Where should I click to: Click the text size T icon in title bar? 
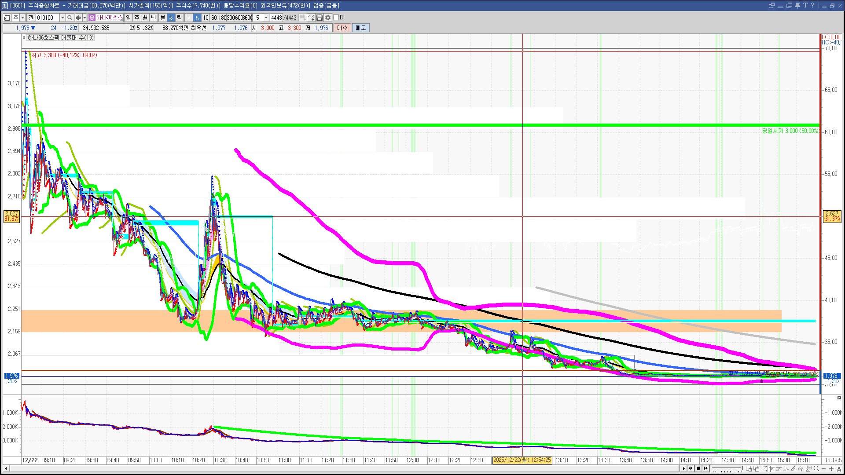805,5
